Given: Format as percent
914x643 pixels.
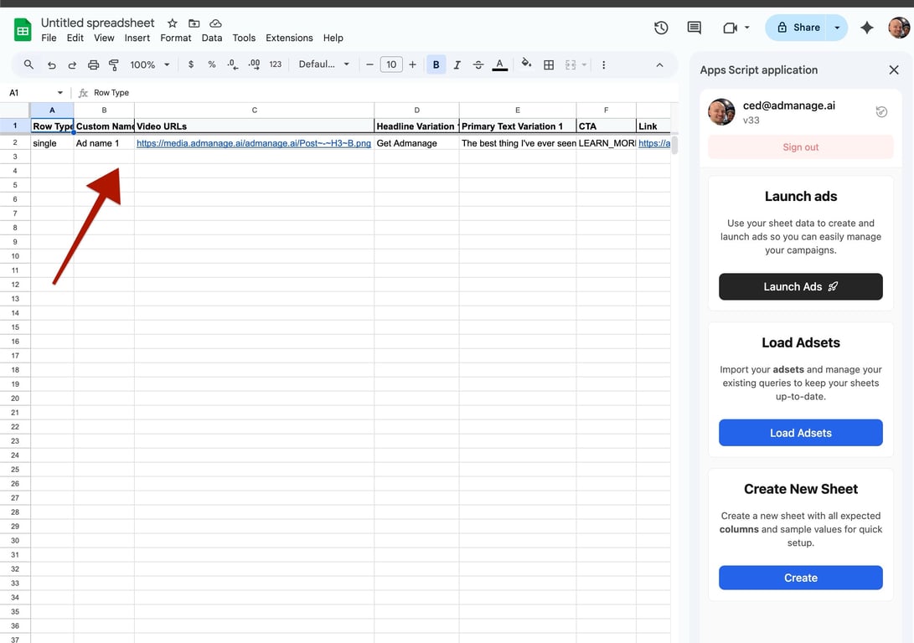Looking at the screenshot, I should [x=212, y=64].
